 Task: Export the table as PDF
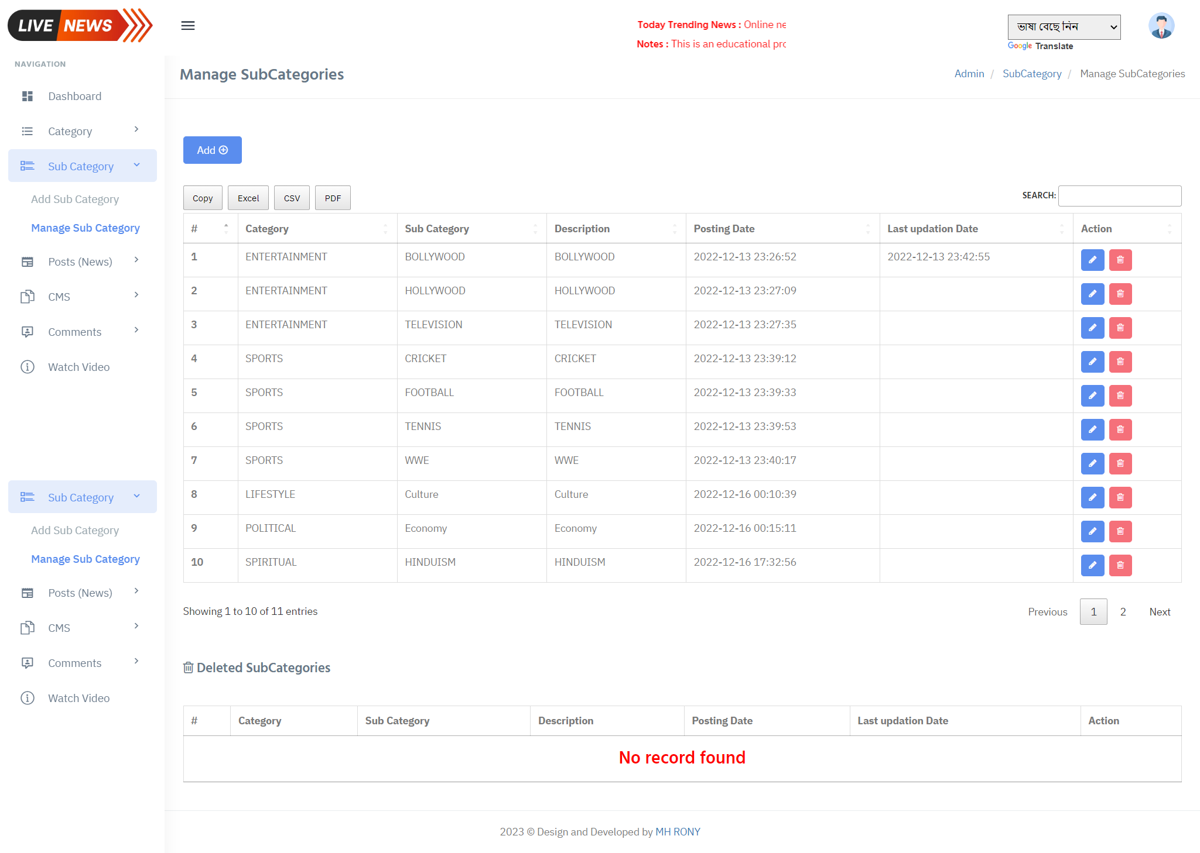pyautogui.click(x=332, y=198)
